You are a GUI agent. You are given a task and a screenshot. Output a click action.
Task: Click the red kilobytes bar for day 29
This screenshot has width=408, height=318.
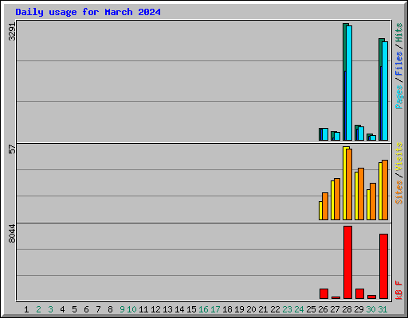[x=359, y=293]
